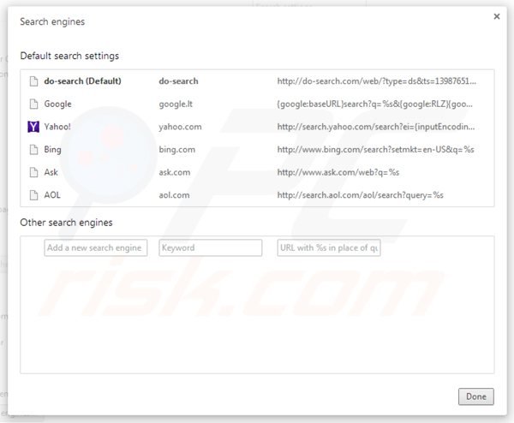514x423 pixels.
Task: Click the search.yahoo.com URL
Action: [376, 127]
